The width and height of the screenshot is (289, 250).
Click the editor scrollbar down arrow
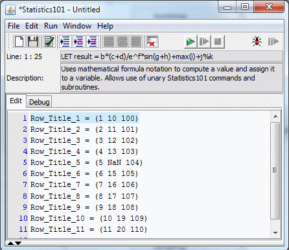click(275, 233)
